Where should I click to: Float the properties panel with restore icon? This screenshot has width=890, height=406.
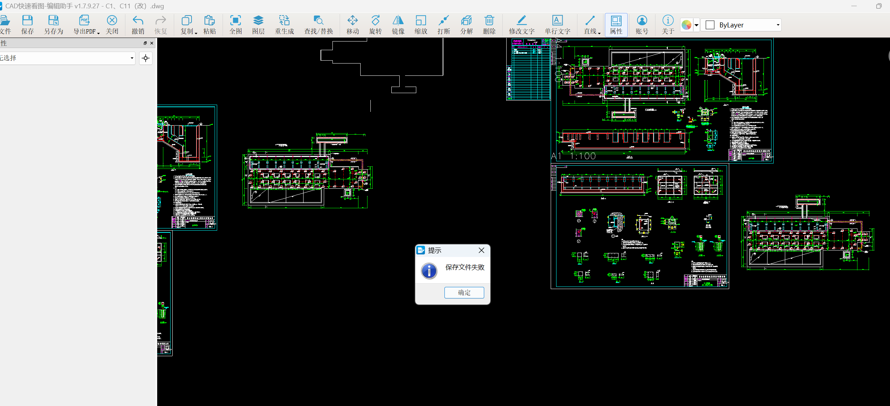tap(145, 43)
